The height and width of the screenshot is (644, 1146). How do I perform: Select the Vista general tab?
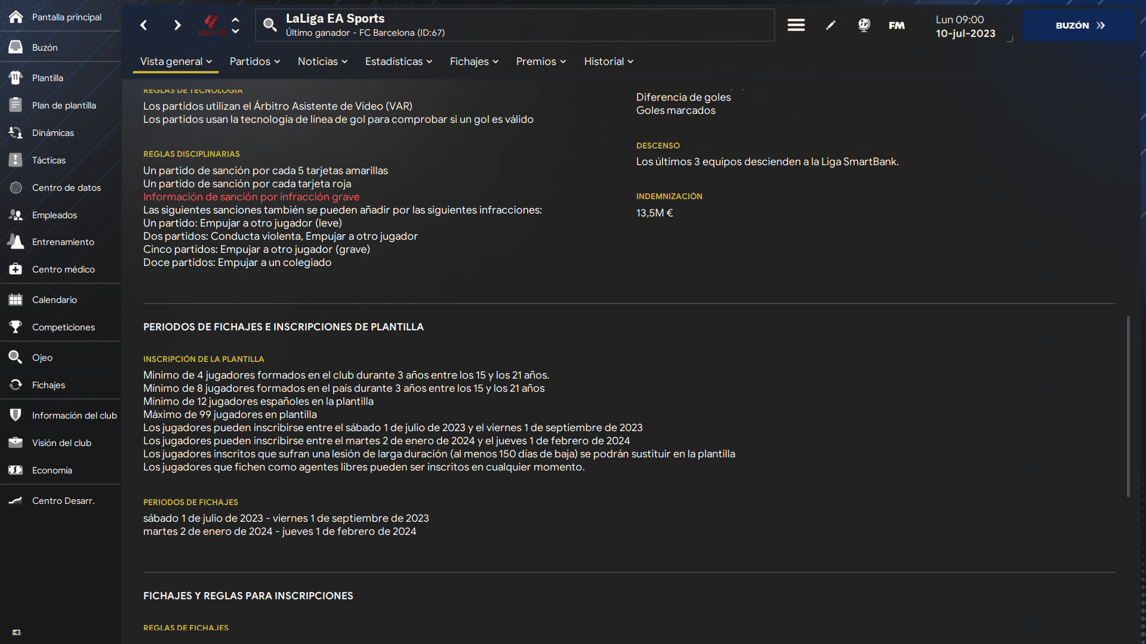(x=175, y=61)
